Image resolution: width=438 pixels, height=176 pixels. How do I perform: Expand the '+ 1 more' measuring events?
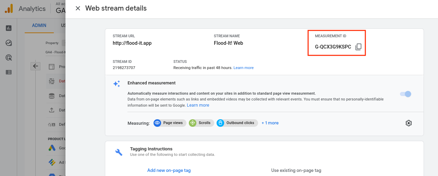(270, 123)
